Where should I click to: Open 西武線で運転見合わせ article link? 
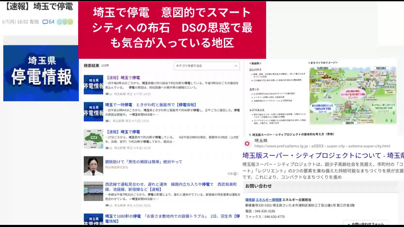point(171,187)
